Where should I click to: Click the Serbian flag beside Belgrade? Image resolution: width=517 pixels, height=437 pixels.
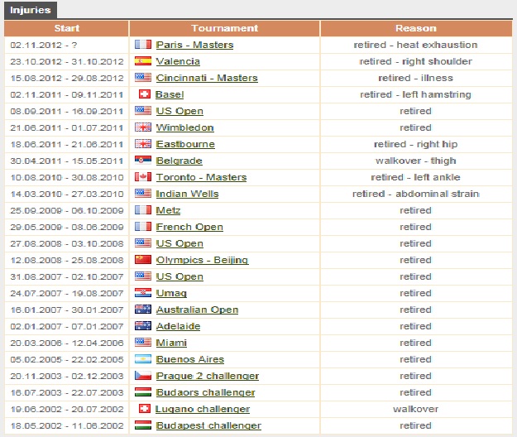point(143,160)
